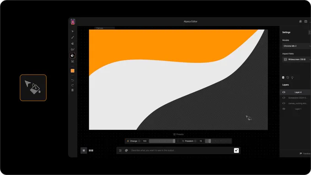Click the save icon in the title bar
This screenshot has height=175, width=311.
pyautogui.click(x=300, y=21)
